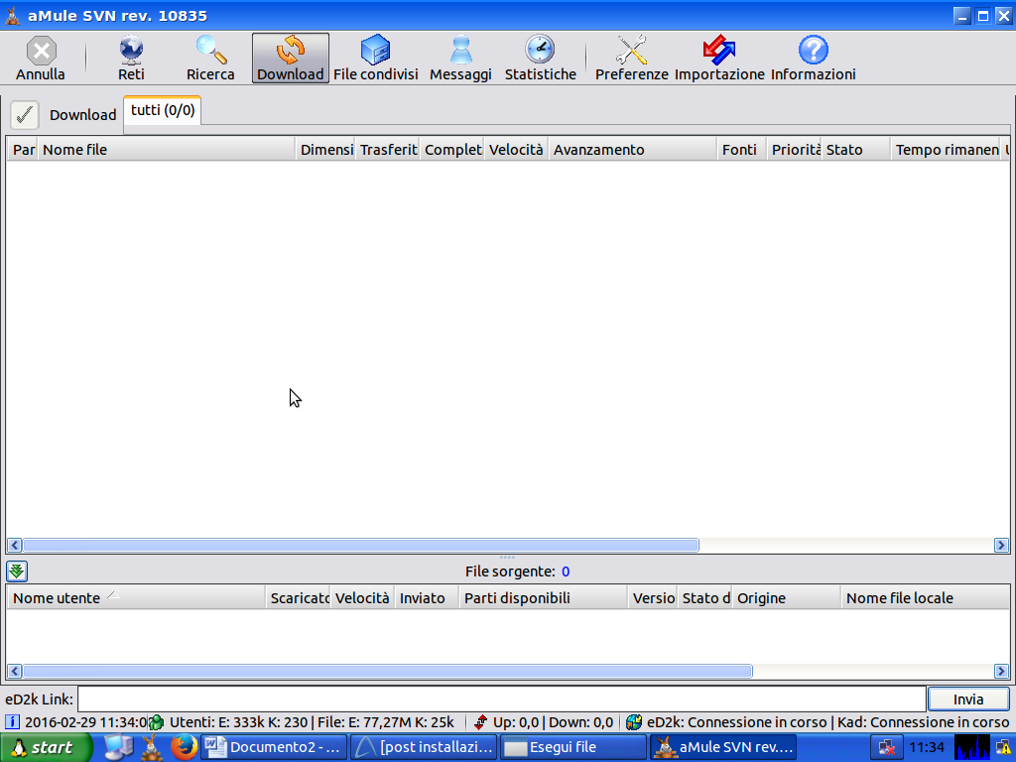
Task: Click the eD2k Link input field
Action: [x=501, y=699]
